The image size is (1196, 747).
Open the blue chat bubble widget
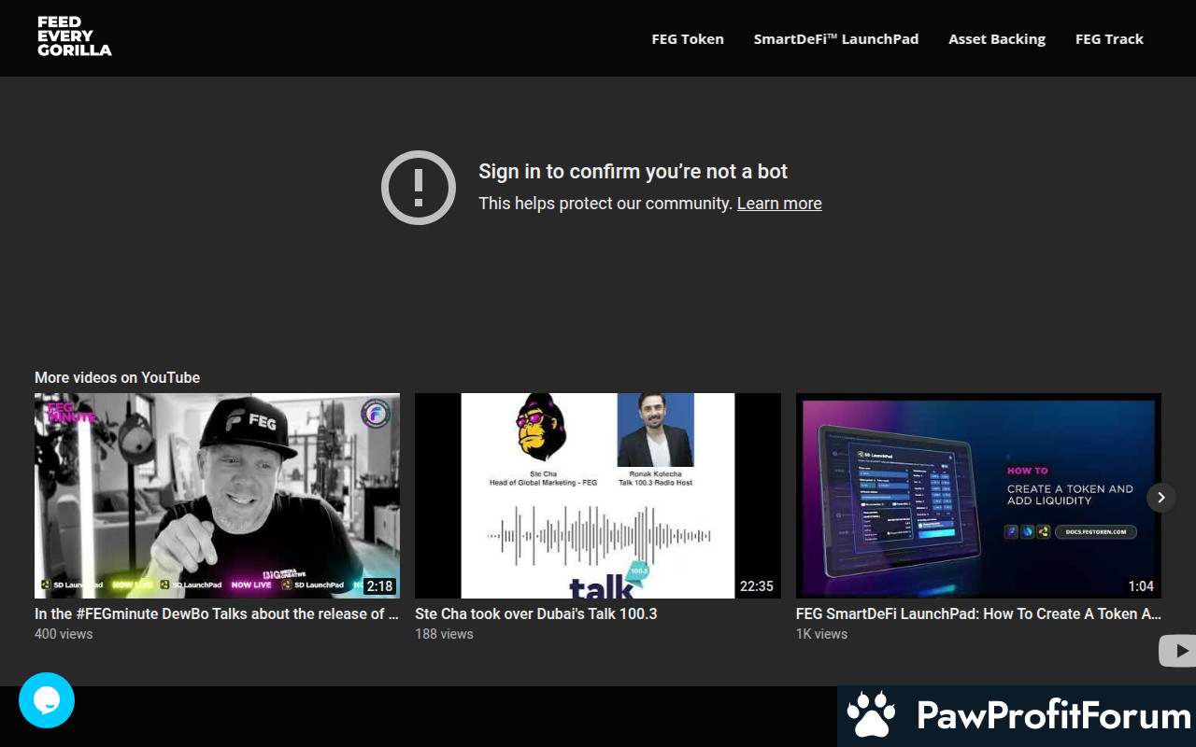click(47, 700)
